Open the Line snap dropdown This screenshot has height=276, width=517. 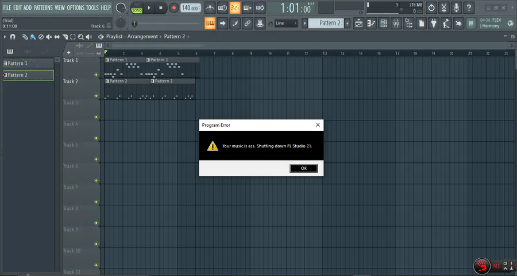(285, 23)
